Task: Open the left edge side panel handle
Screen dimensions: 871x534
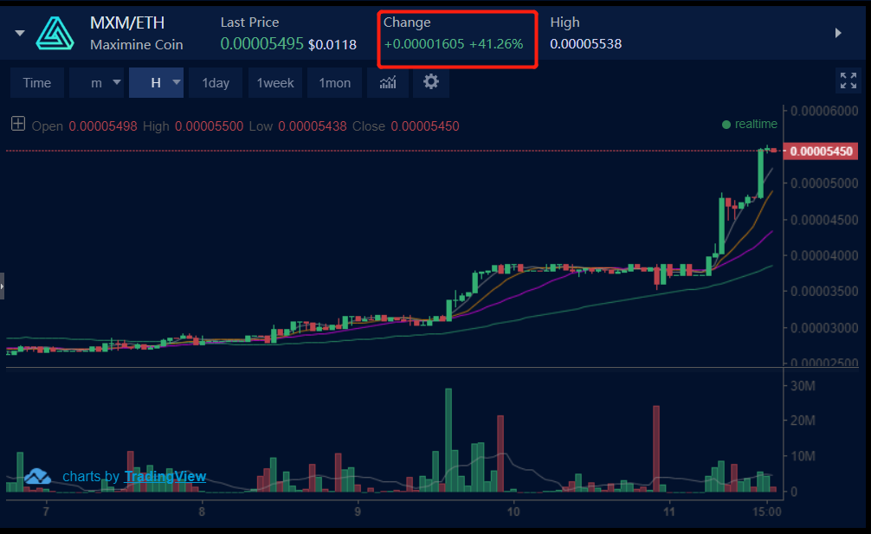Action: tap(3, 286)
